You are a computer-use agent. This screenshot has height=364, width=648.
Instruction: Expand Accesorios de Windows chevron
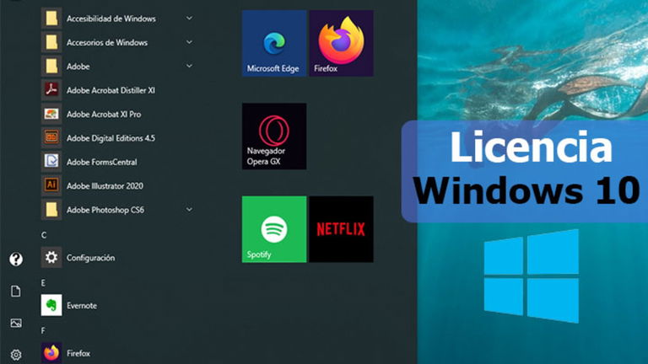(x=189, y=42)
